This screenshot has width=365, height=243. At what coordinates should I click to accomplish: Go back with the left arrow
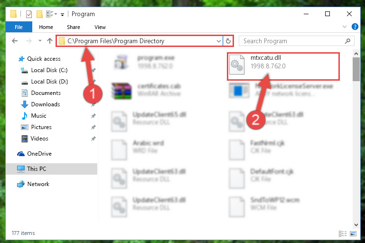click(15, 41)
